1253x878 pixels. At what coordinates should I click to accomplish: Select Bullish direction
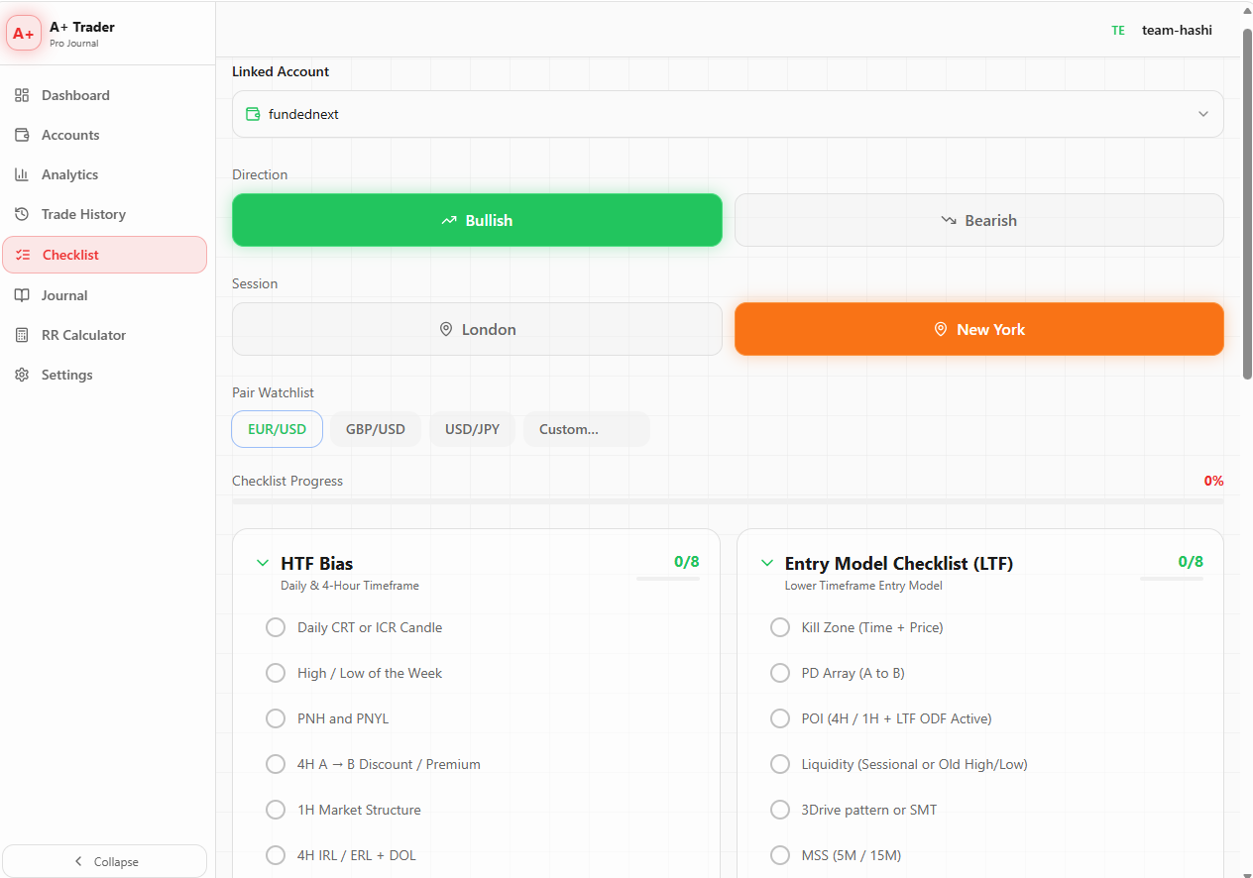coord(477,220)
